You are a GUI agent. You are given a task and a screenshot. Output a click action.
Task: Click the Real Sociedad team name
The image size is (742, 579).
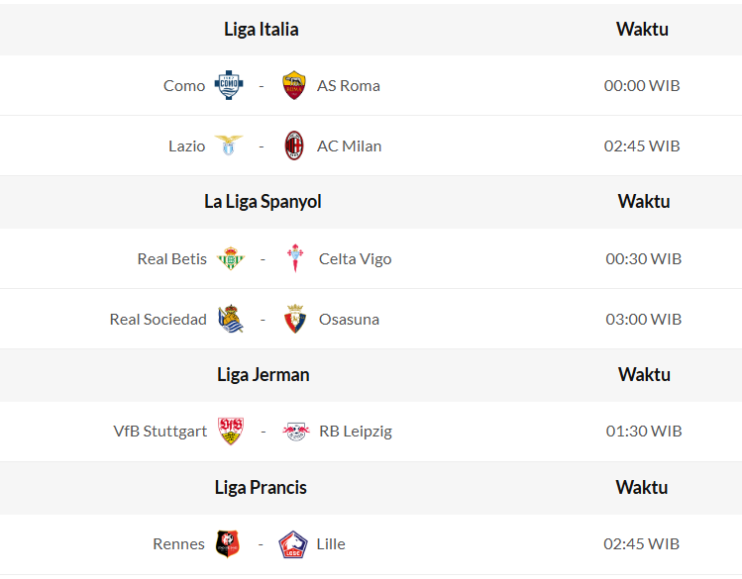click(x=159, y=319)
